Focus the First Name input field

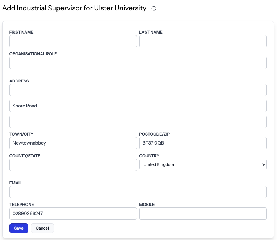73,41
